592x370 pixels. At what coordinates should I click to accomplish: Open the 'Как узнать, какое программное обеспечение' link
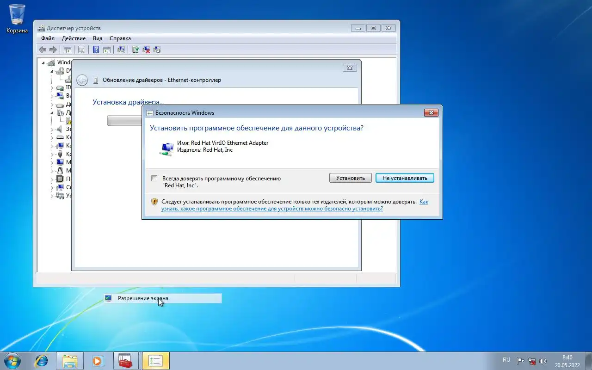[295, 205]
